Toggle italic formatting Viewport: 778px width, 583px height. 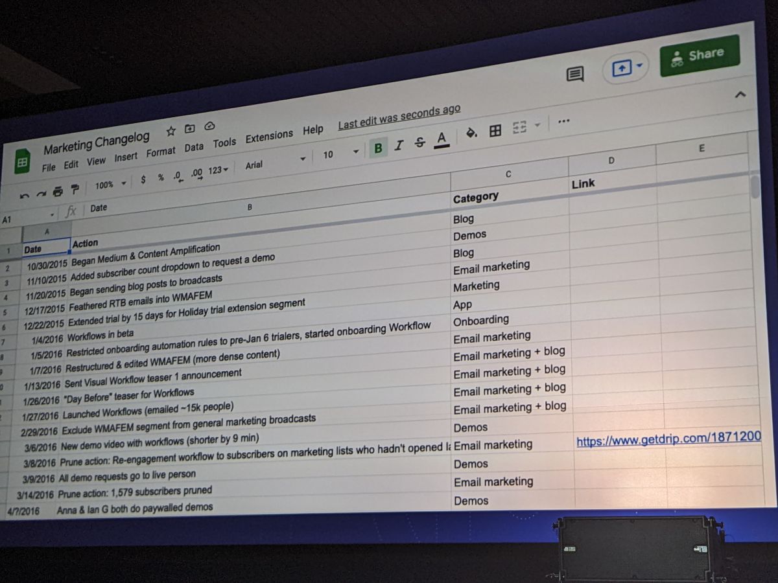point(399,145)
